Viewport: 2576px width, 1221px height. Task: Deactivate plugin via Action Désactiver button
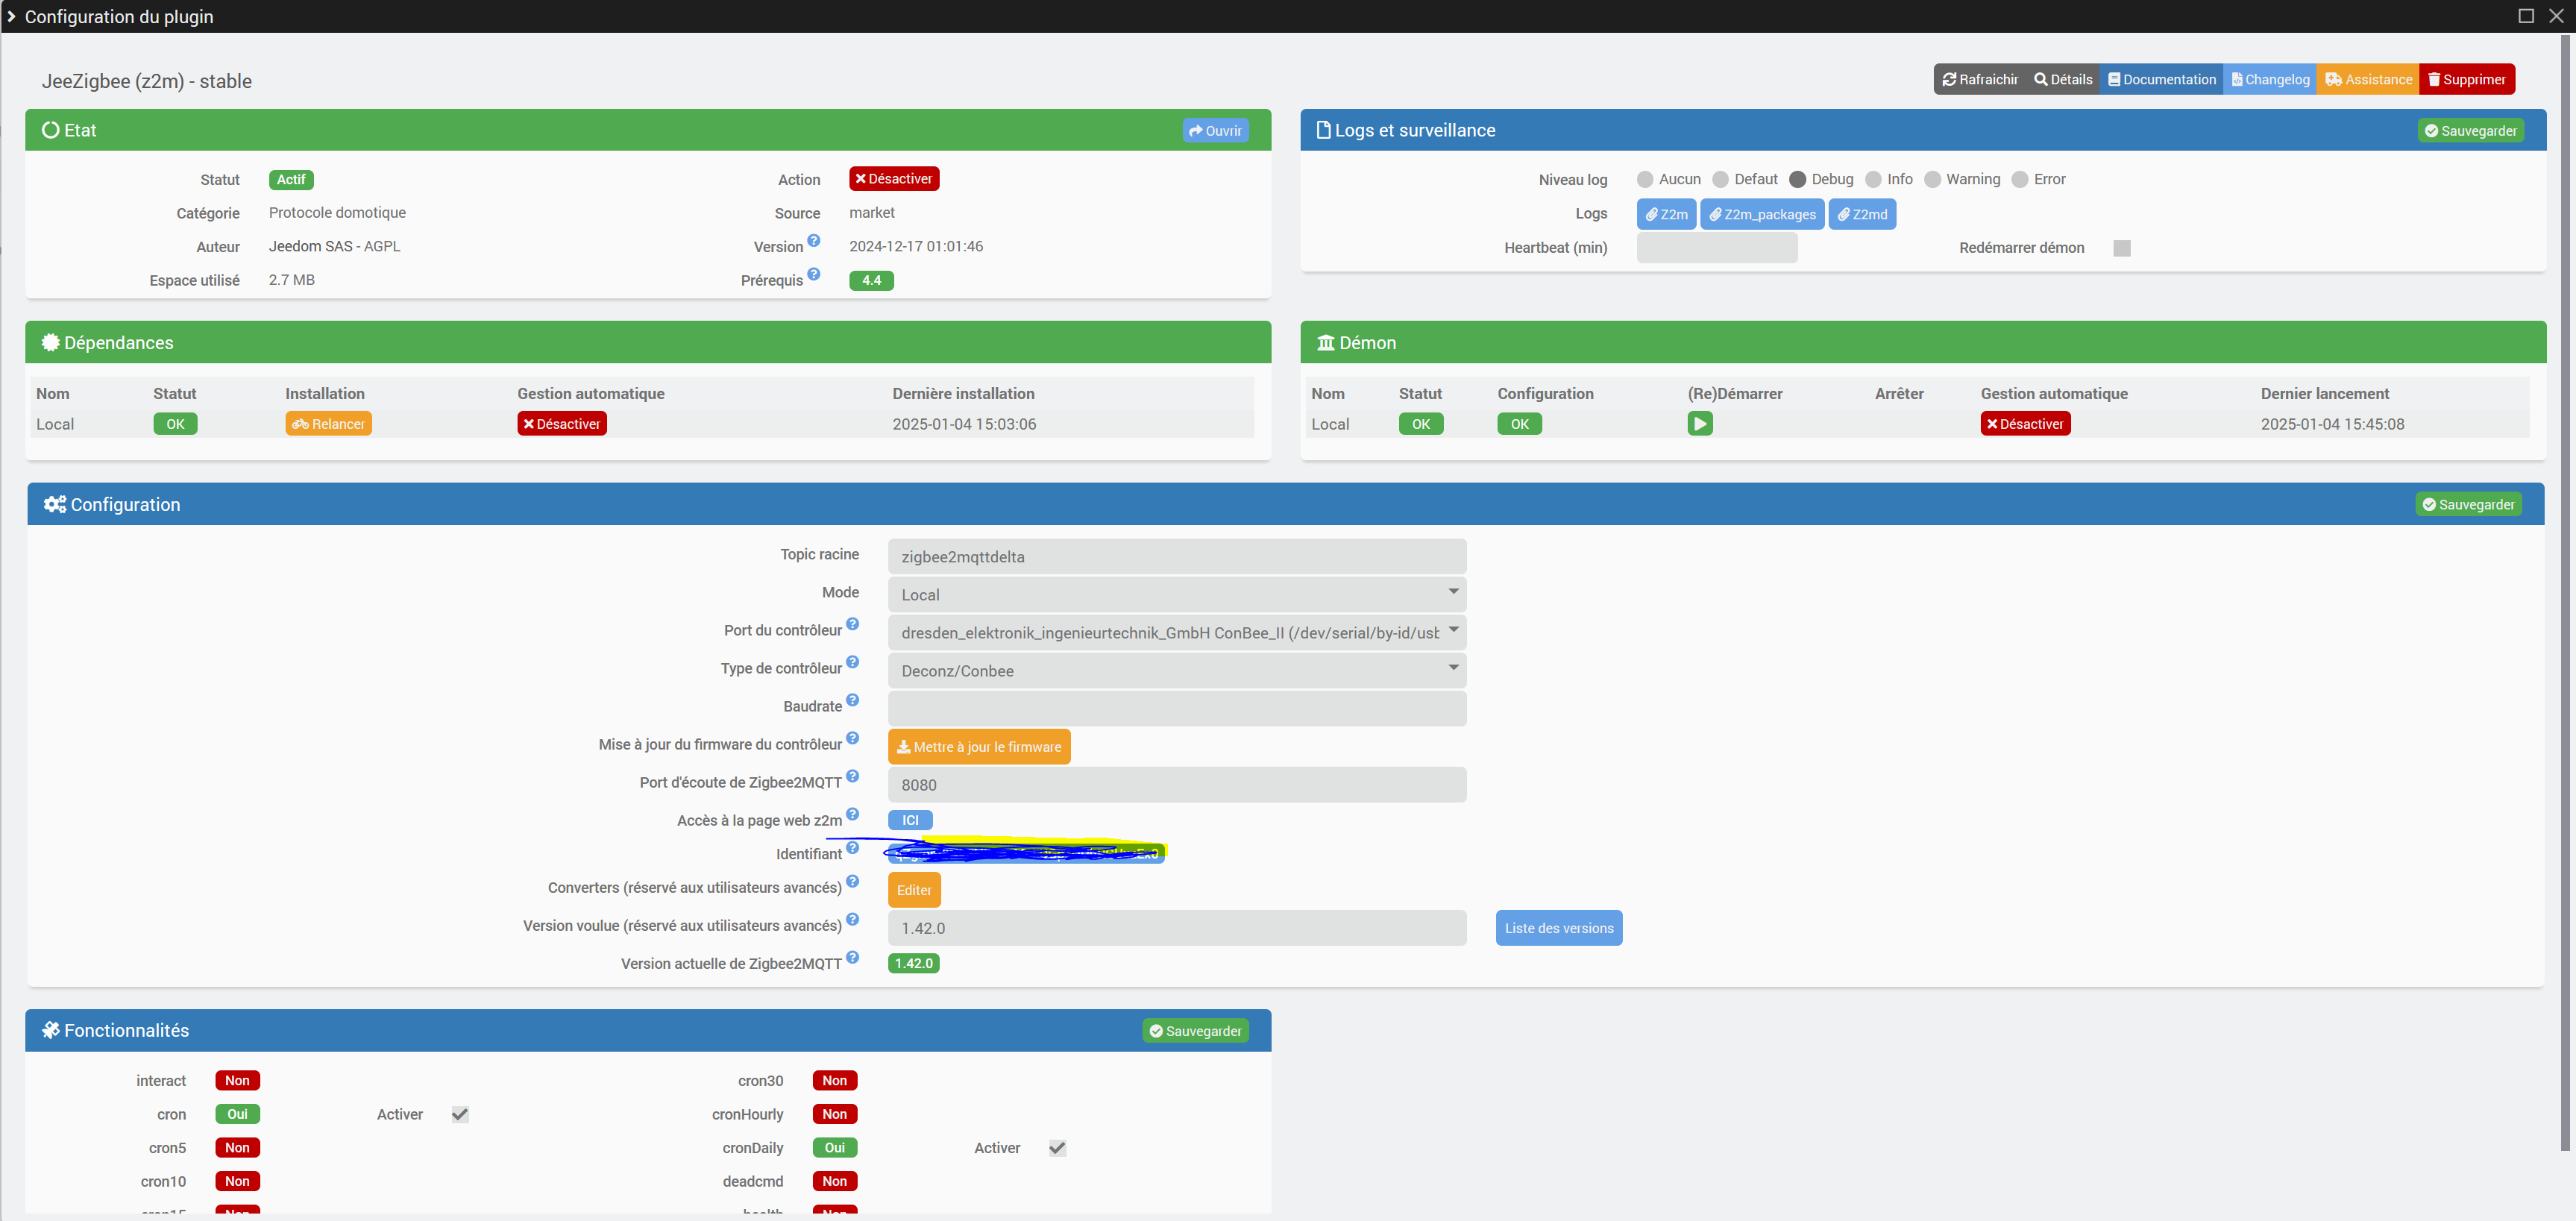[894, 179]
